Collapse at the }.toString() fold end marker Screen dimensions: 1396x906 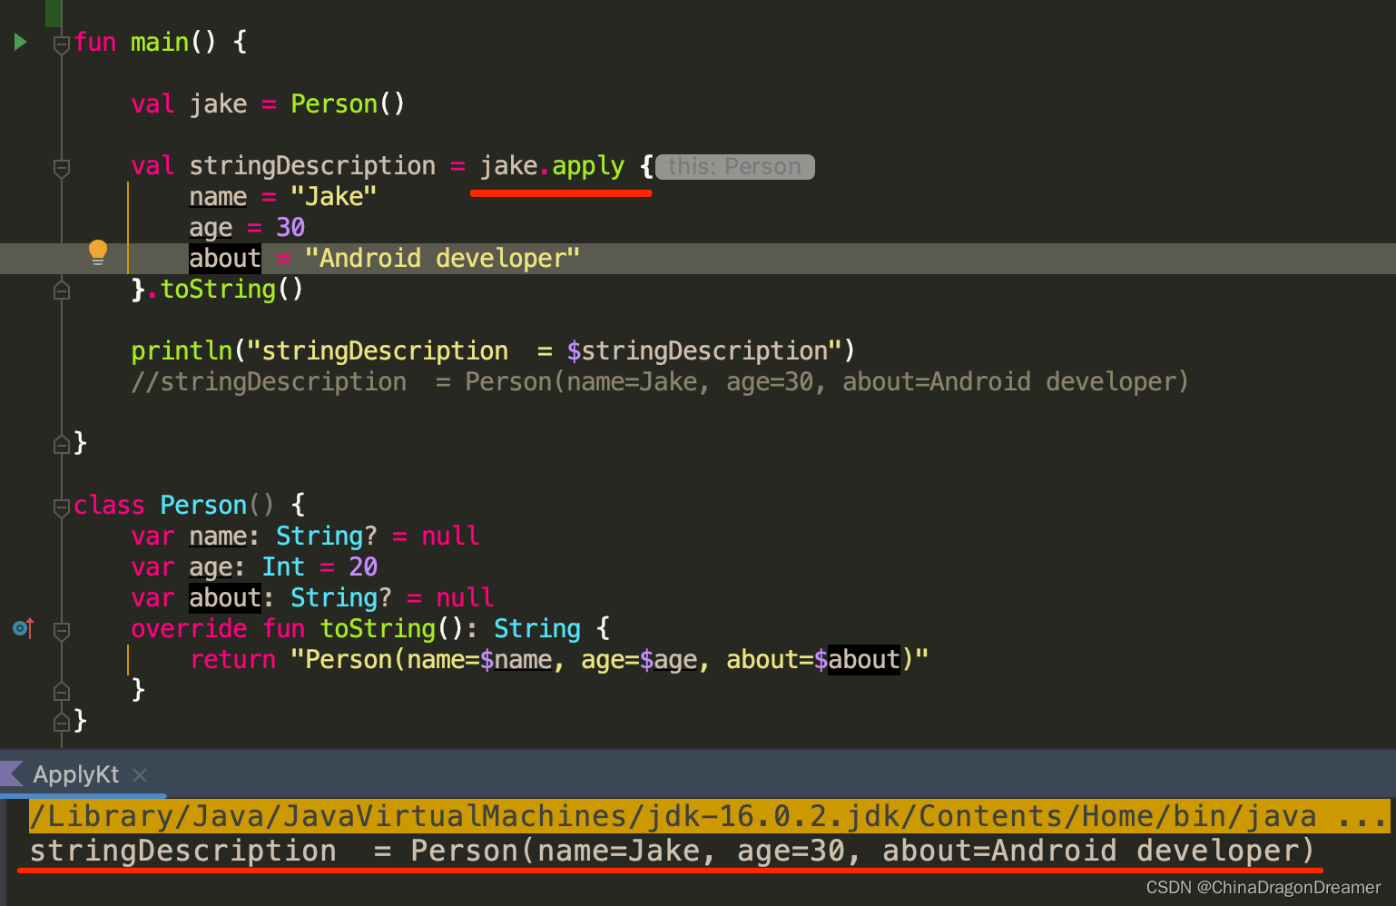pyautogui.click(x=62, y=291)
